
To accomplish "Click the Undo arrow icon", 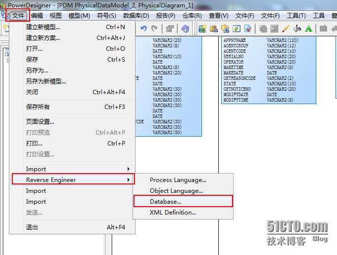I will point(143,28).
